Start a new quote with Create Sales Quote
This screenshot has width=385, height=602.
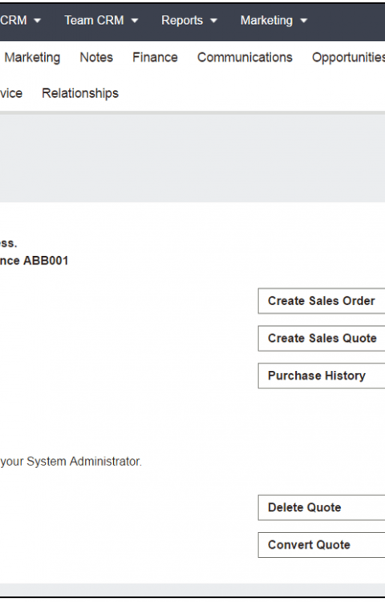pyautogui.click(x=322, y=338)
